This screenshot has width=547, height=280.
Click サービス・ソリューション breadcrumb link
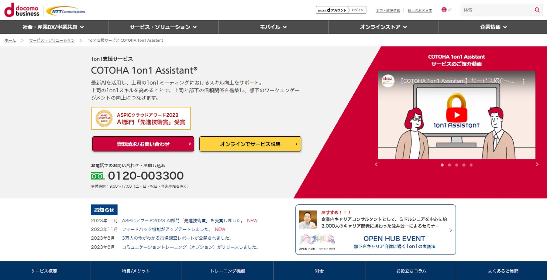pyautogui.click(x=52, y=40)
